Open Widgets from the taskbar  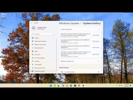click(63, 86)
